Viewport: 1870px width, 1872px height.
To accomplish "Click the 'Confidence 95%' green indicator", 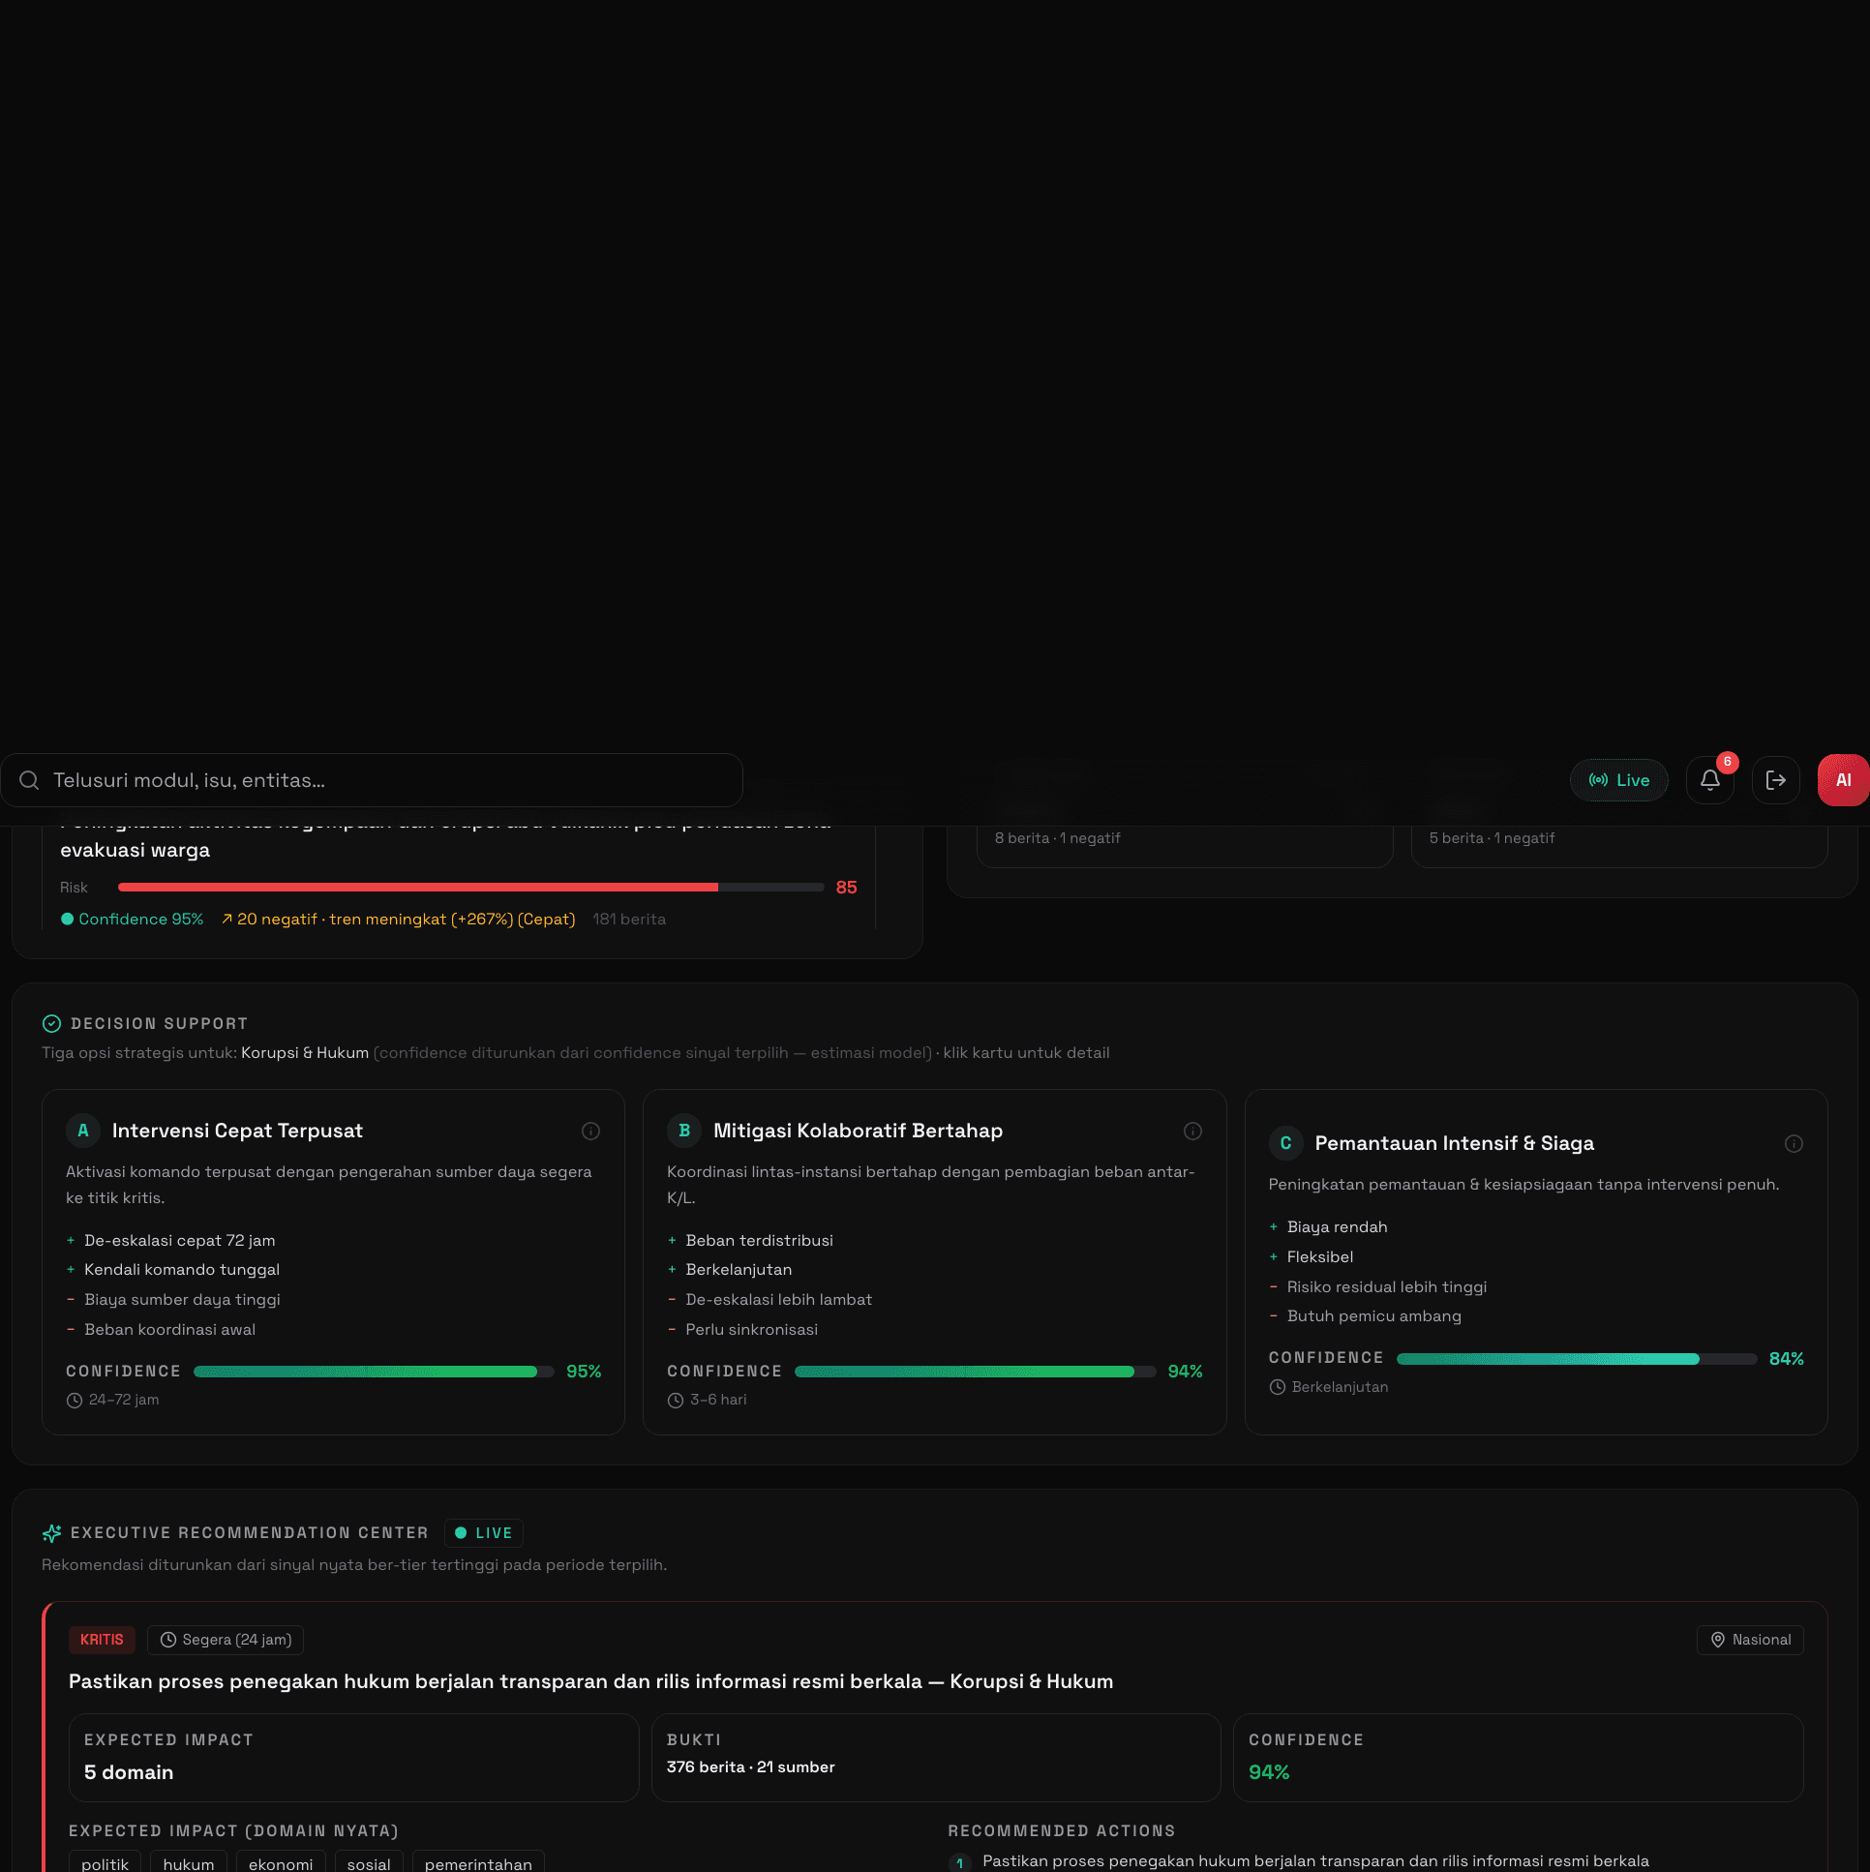I will click(x=132, y=919).
